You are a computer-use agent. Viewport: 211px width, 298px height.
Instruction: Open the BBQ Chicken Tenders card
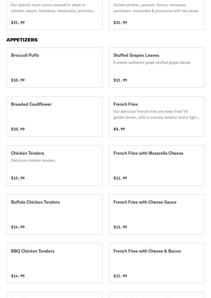pos(54,263)
